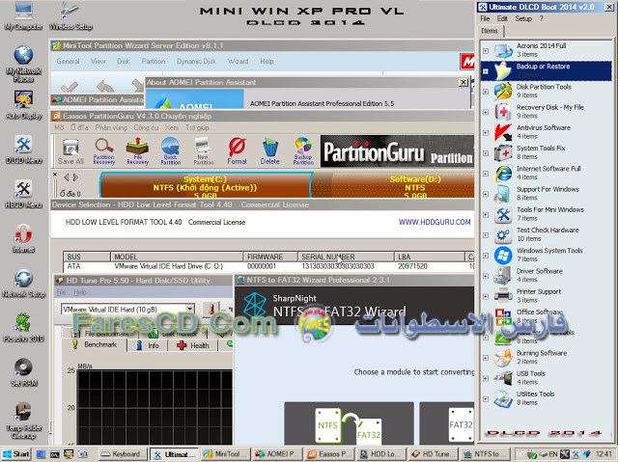The height and width of the screenshot is (462, 618).
Task: Switch to Info tab in HD Tune
Action: 148,345
